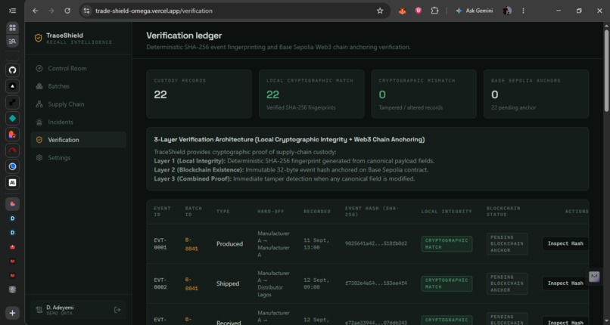Click the D. Adeyemi user profile icon
This screenshot has height=325, width=610.
pos(39,310)
